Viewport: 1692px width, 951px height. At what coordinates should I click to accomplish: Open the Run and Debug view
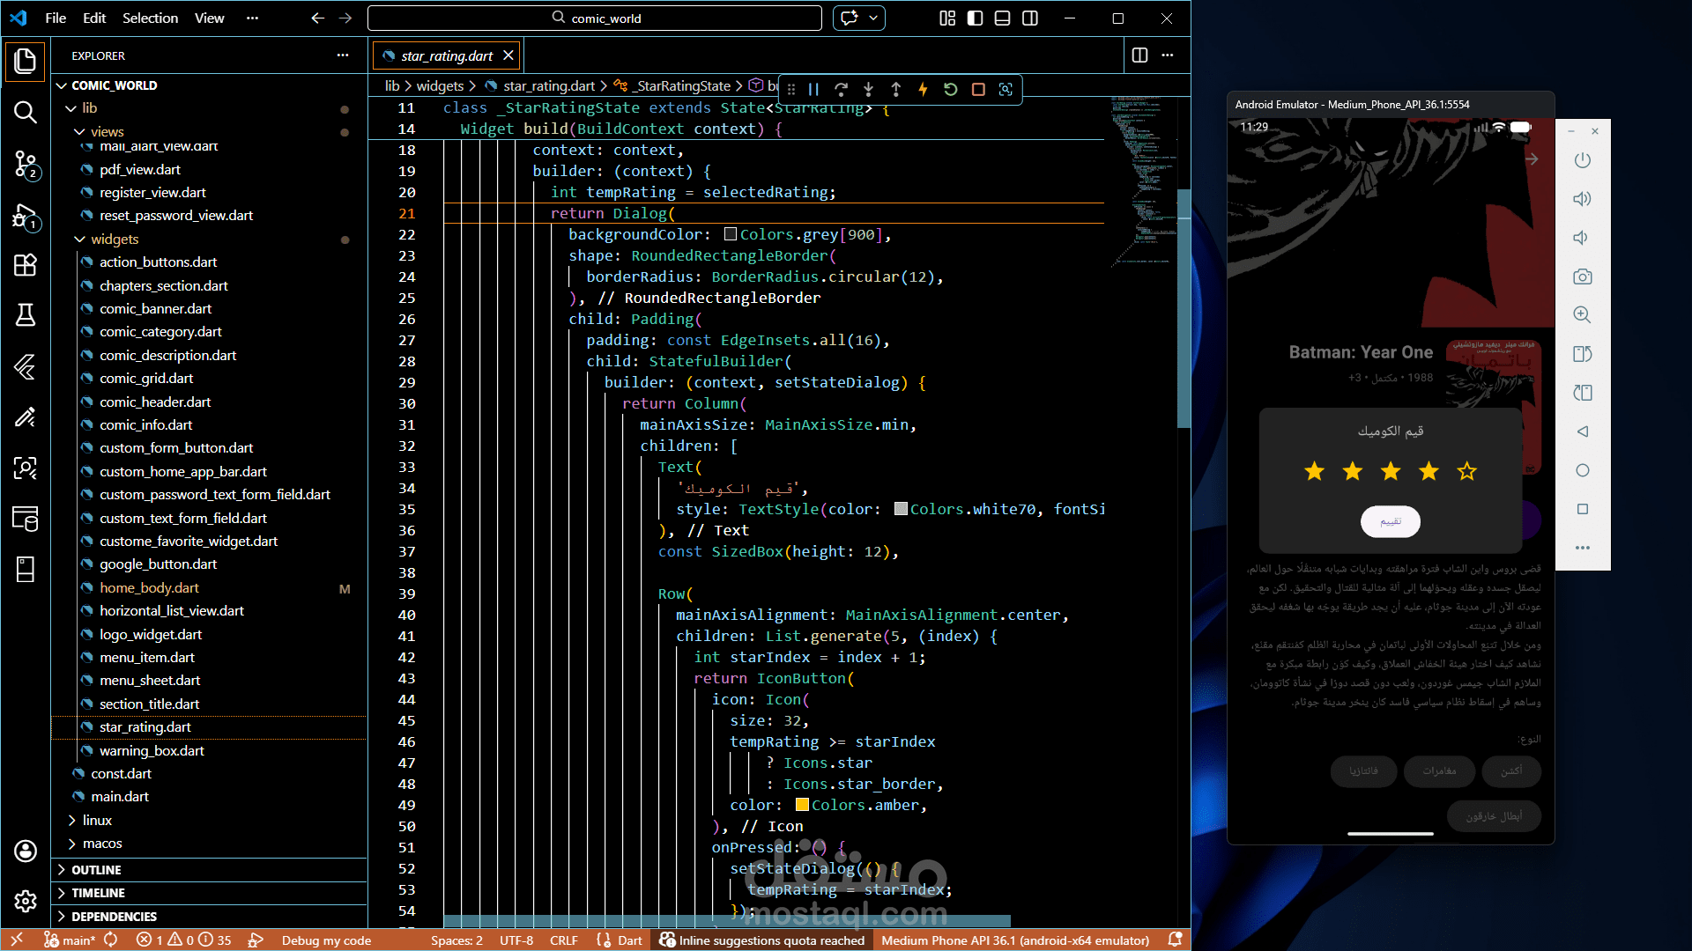coord(26,216)
